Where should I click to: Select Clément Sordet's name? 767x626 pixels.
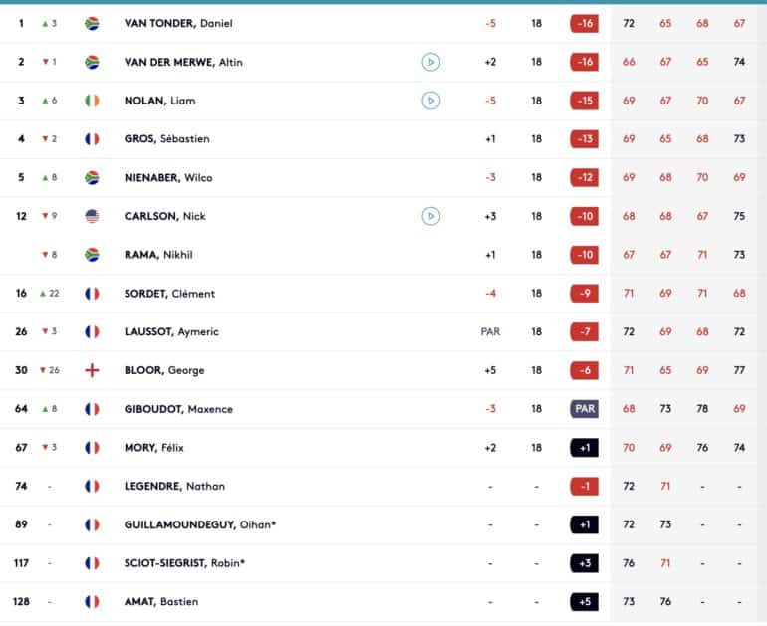[169, 294]
